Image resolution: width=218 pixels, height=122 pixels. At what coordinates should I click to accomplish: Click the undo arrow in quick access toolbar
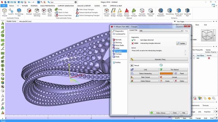(29, 2)
